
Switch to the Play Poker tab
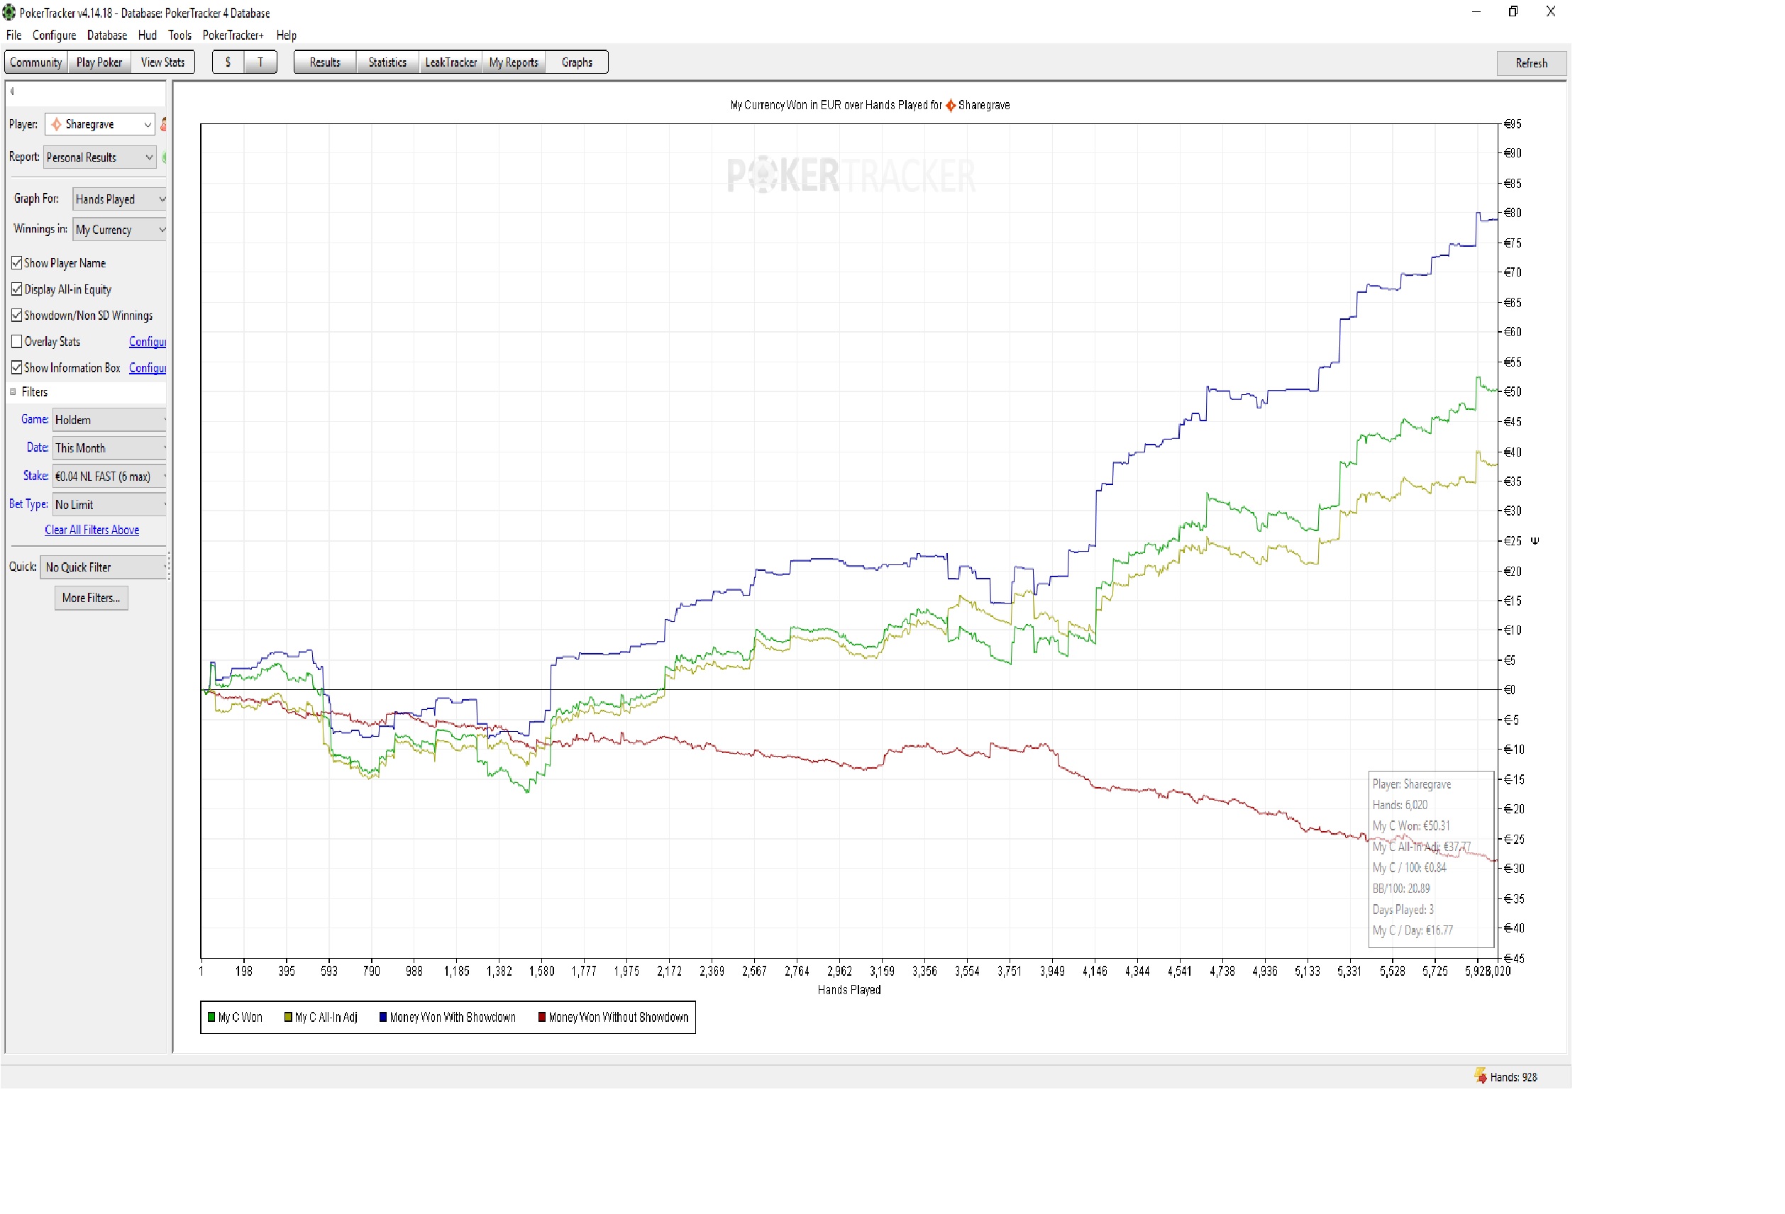99,62
